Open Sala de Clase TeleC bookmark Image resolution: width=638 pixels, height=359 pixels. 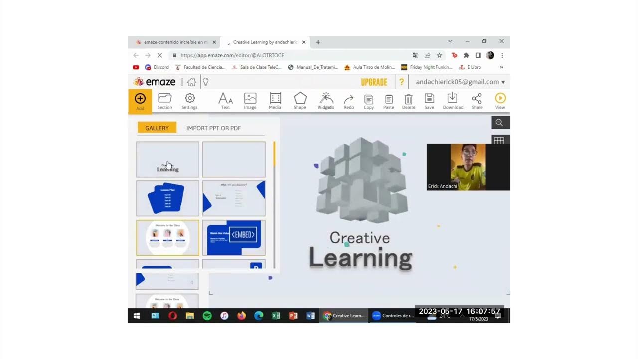(257, 67)
